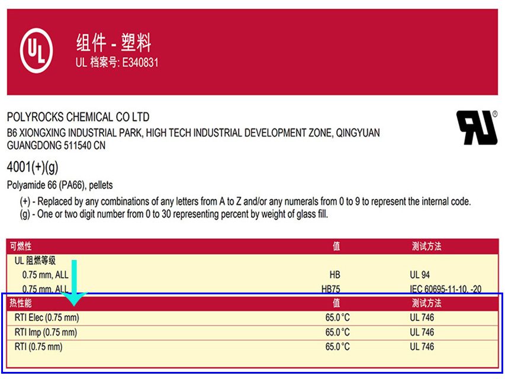
Task: Click the 测试方法 column header in 热性能
Action: (426, 303)
